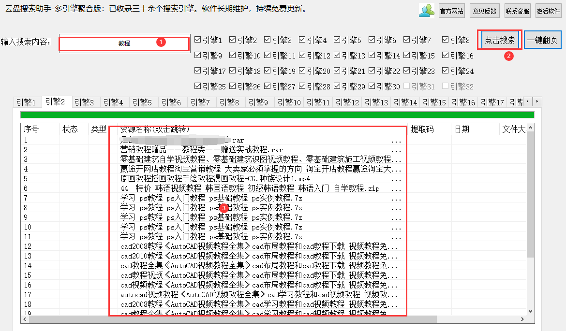Viewport: 566px width, 331px height.
Task: Click the green progress bar
Action: [x=277, y=115]
